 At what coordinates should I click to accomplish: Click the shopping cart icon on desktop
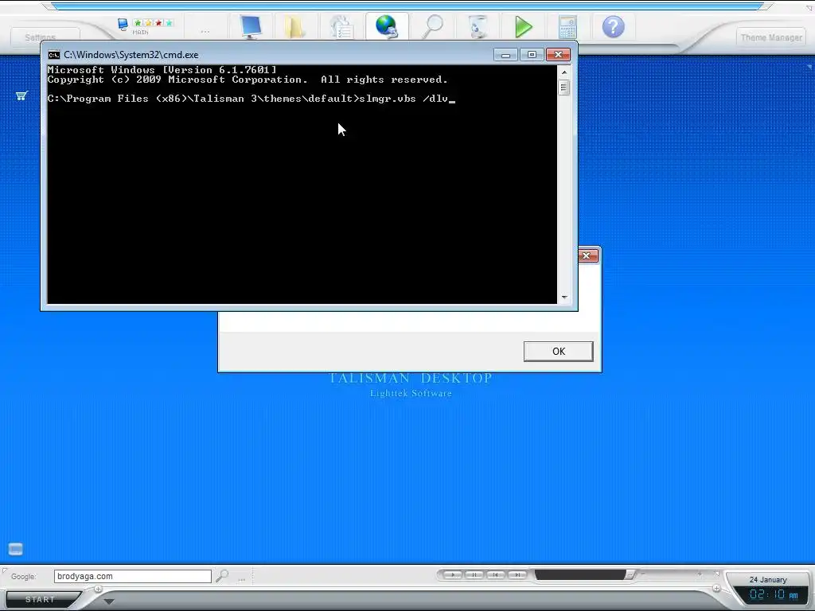tap(21, 95)
